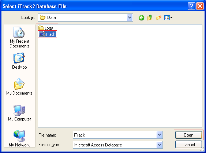Click the File name text field
The height and width of the screenshot is (153, 206).
point(115,135)
